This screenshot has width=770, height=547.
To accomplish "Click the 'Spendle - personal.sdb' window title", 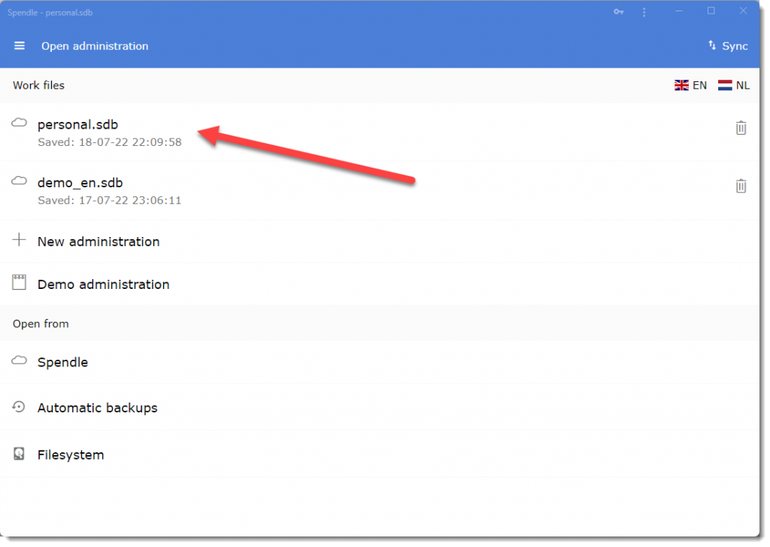I will [x=50, y=13].
